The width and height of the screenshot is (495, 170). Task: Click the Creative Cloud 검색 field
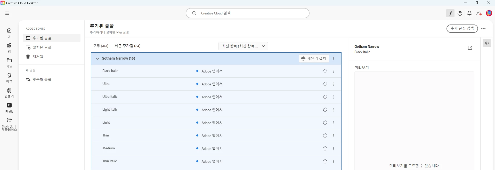248,13
